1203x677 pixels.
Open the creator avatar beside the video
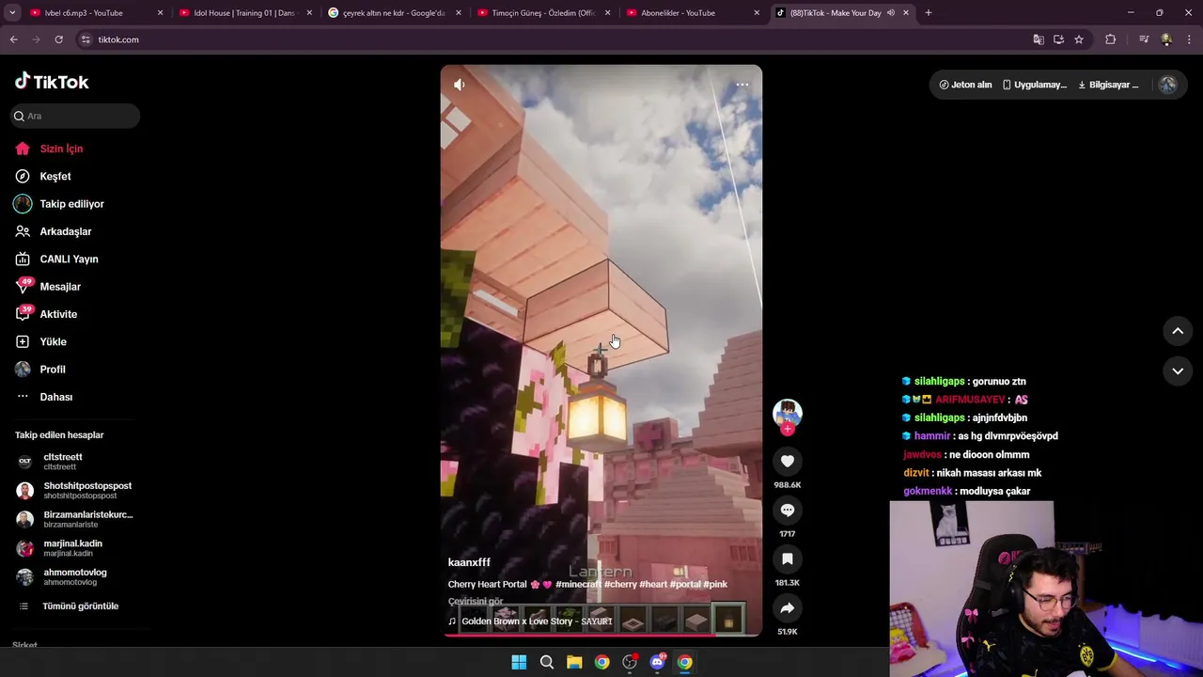(x=788, y=413)
